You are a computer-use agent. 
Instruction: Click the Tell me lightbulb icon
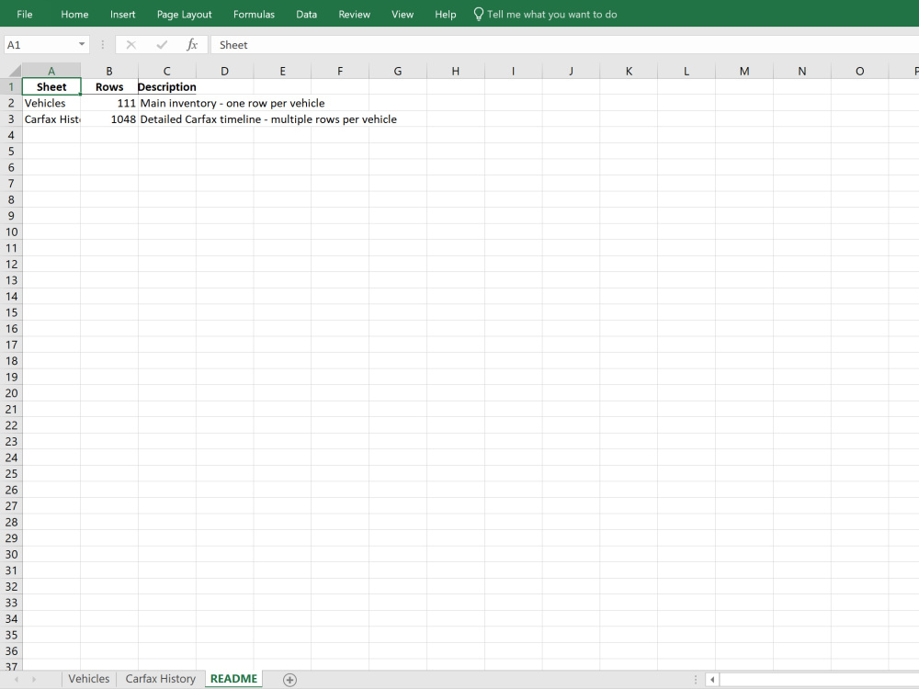coord(478,14)
